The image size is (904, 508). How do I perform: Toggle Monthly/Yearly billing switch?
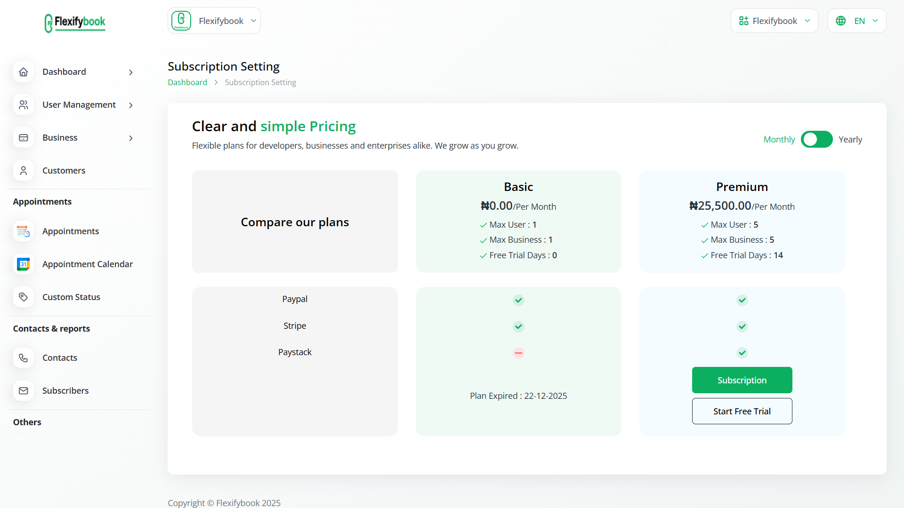coord(816,139)
